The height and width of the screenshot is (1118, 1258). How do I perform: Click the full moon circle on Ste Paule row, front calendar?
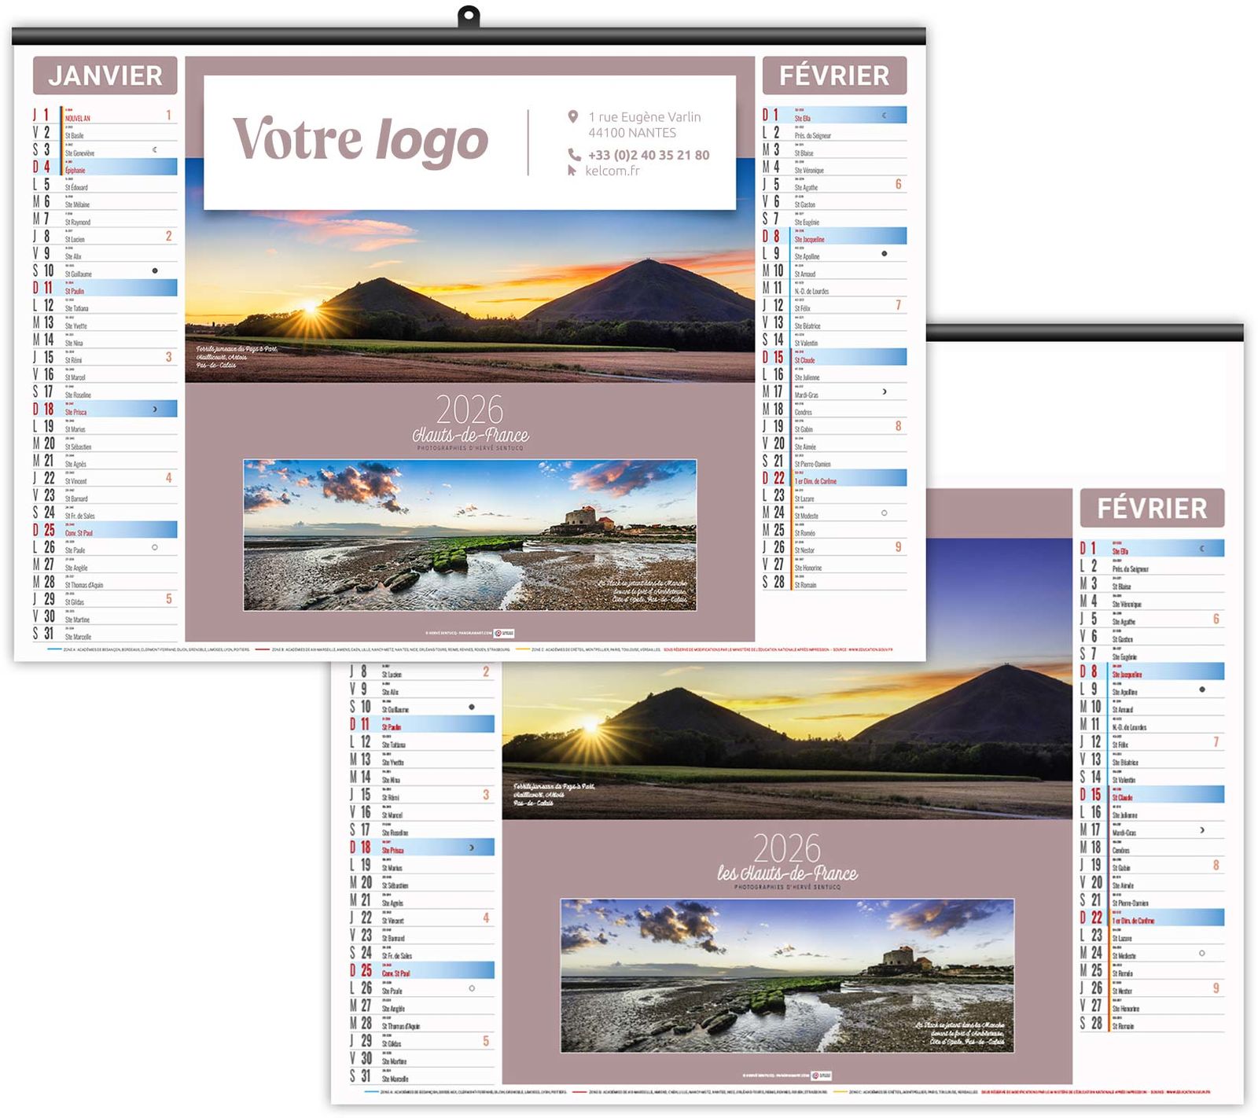(x=155, y=547)
